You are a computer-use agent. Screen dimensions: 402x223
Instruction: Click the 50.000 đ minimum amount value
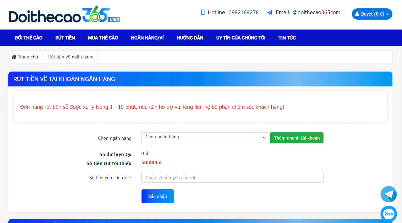click(151, 162)
